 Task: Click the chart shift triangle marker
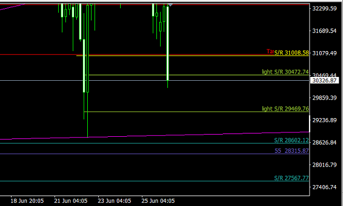(171, 5)
